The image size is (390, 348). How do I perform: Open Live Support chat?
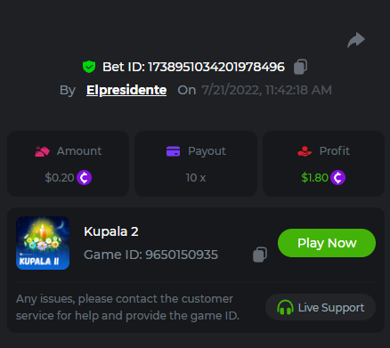click(x=321, y=307)
